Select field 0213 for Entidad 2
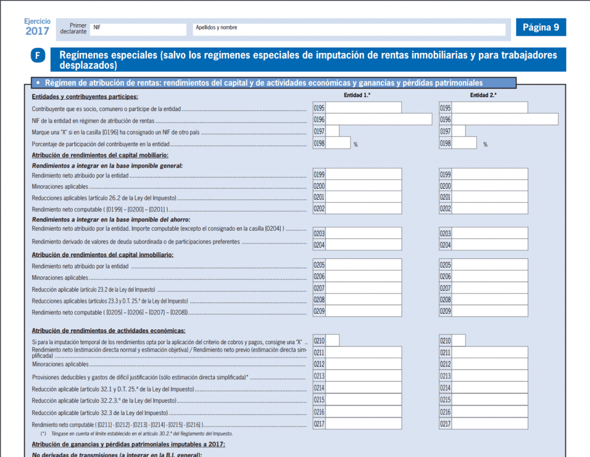The width and height of the screenshot is (590, 457). pos(490,376)
